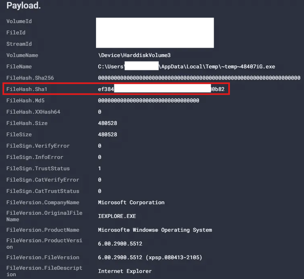The width and height of the screenshot is (304, 279).
Task: Select the Microsoft Windows Operating System product name
Action: tap(155, 230)
